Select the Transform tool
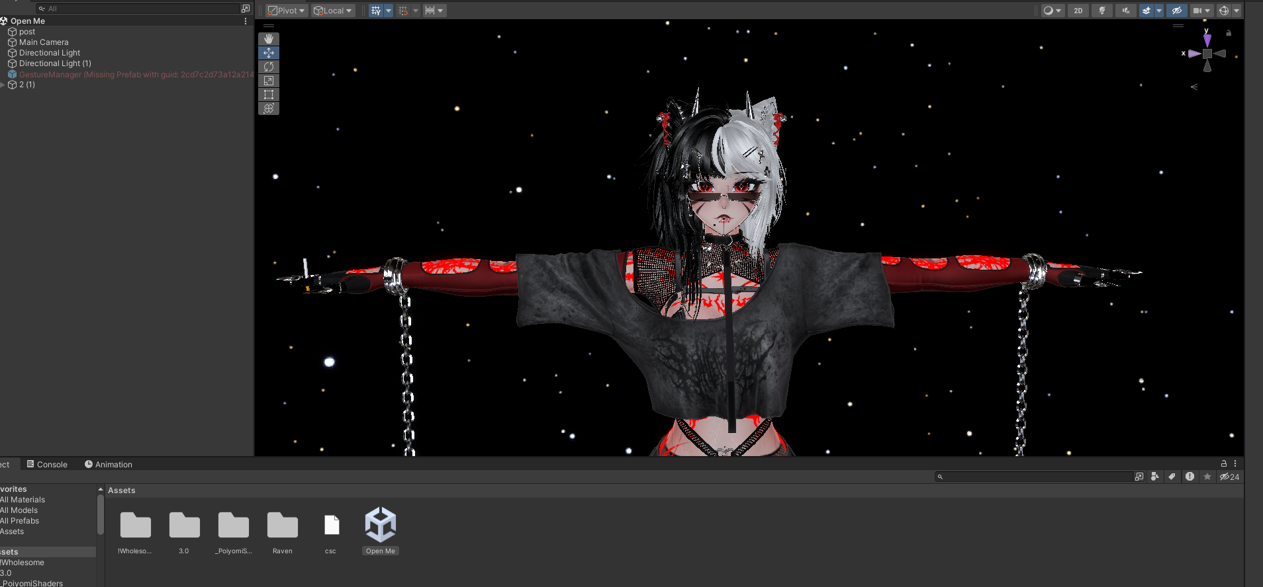This screenshot has height=587, width=1263. point(269,108)
